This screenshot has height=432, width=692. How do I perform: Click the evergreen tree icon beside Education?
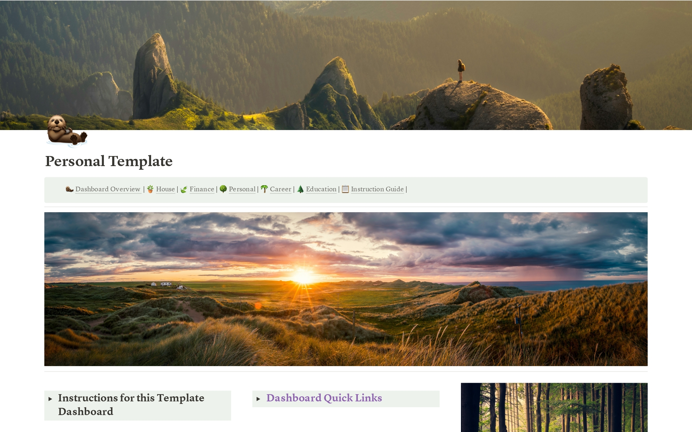click(300, 189)
